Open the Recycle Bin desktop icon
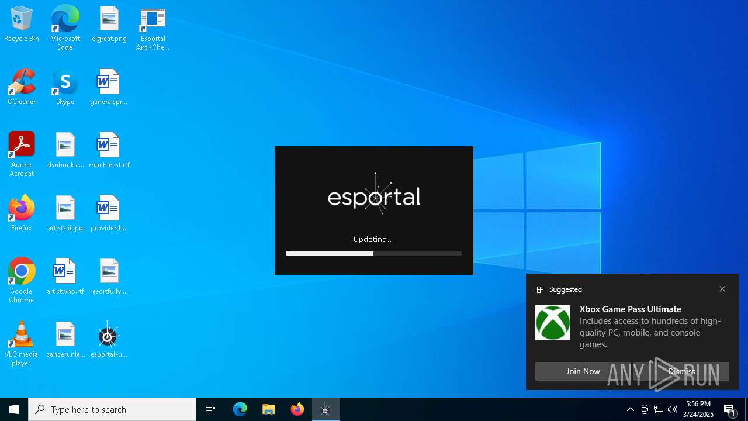Screen dimensions: 748x421 click(x=22, y=25)
